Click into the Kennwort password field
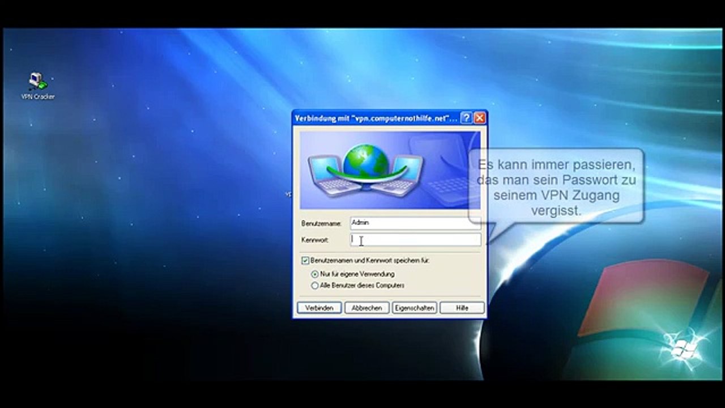 tap(415, 240)
